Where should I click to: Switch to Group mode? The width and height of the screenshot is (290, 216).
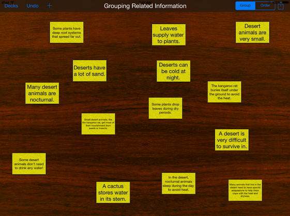coord(245,6)
